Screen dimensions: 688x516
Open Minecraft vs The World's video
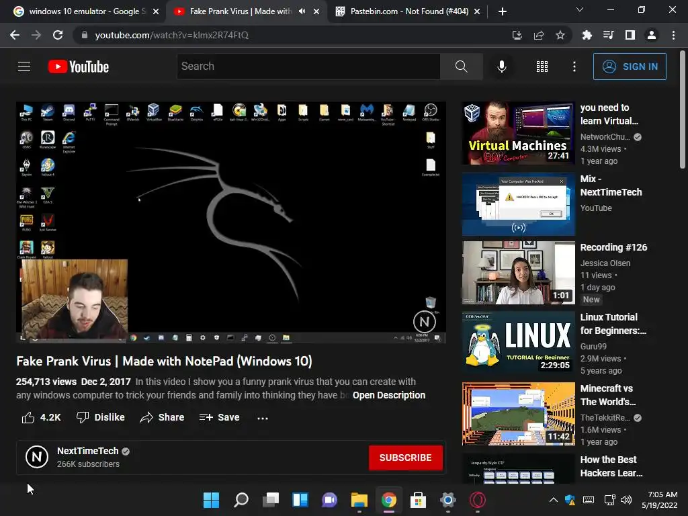(x=518, y=414)
